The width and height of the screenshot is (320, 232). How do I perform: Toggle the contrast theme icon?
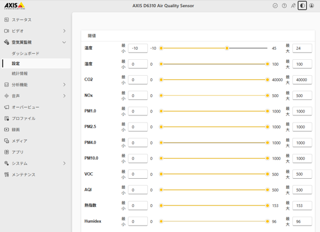tap(302, 6)
